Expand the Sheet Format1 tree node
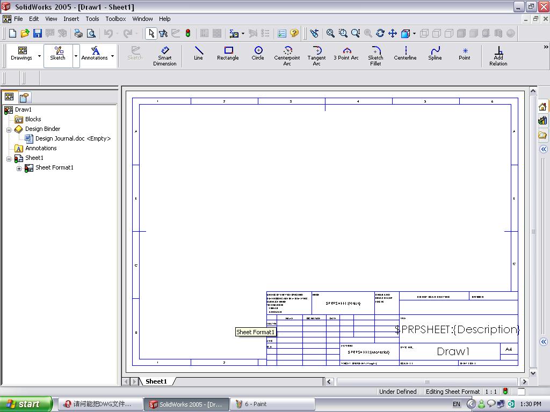550x412 pixels. (19, 168)
